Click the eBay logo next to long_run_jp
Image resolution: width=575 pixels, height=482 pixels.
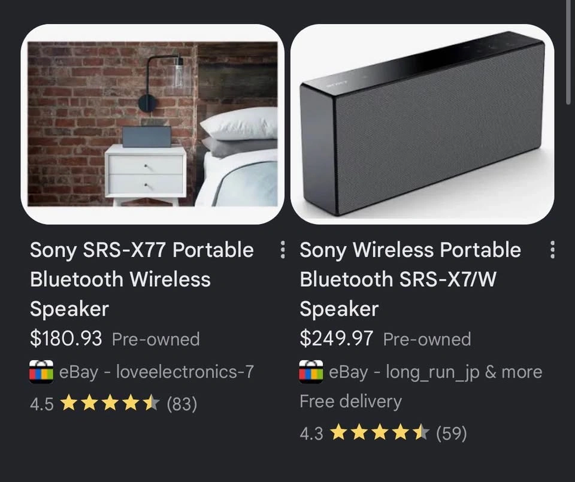[311, 372]
